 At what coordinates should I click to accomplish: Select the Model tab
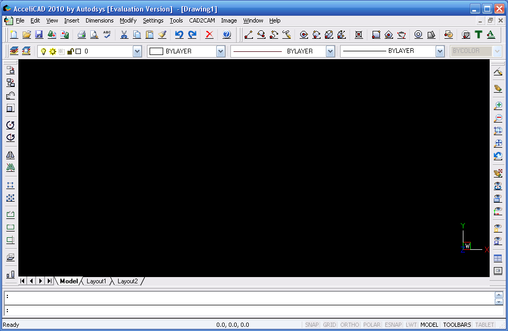(69, 281)
